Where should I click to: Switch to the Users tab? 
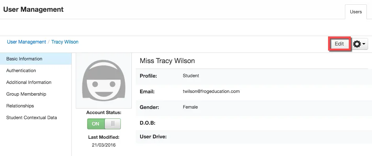pyautogui.click(x=356, y=12)
